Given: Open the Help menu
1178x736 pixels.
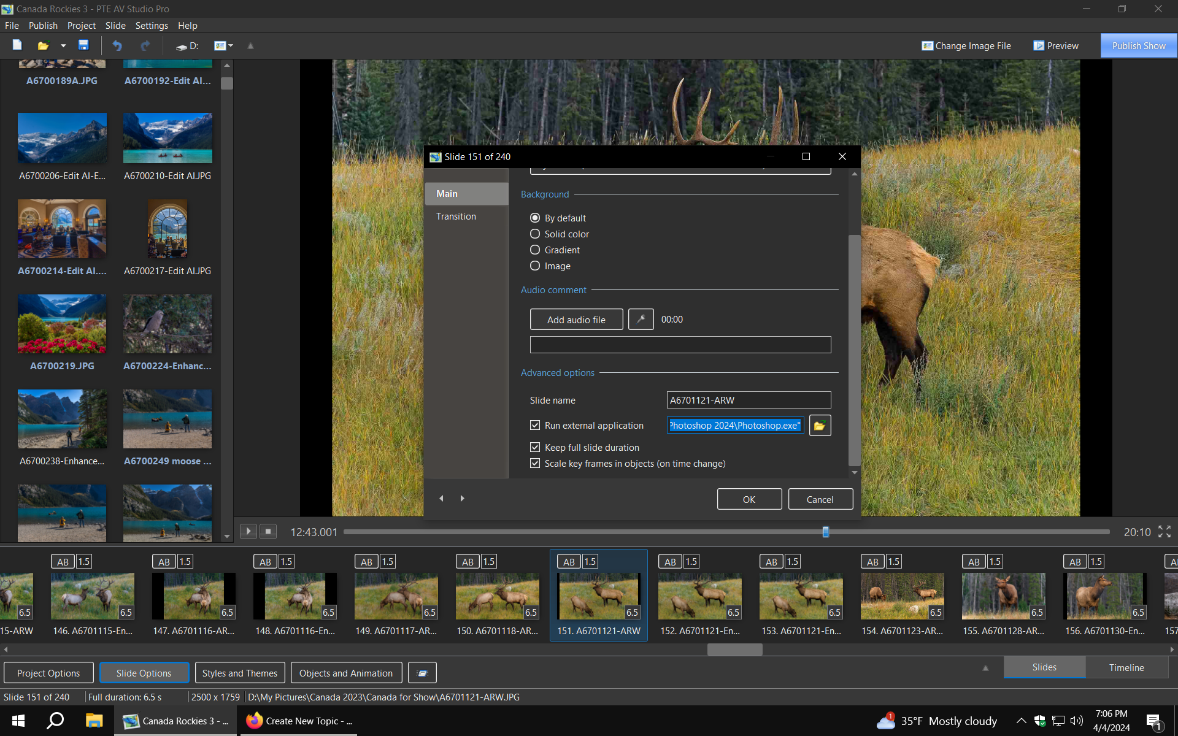Looking at the screenshot, I should (188, 26).
